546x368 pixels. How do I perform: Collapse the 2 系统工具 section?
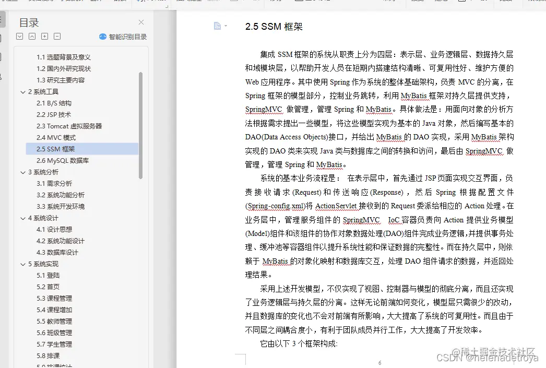(x=23, y=92)
